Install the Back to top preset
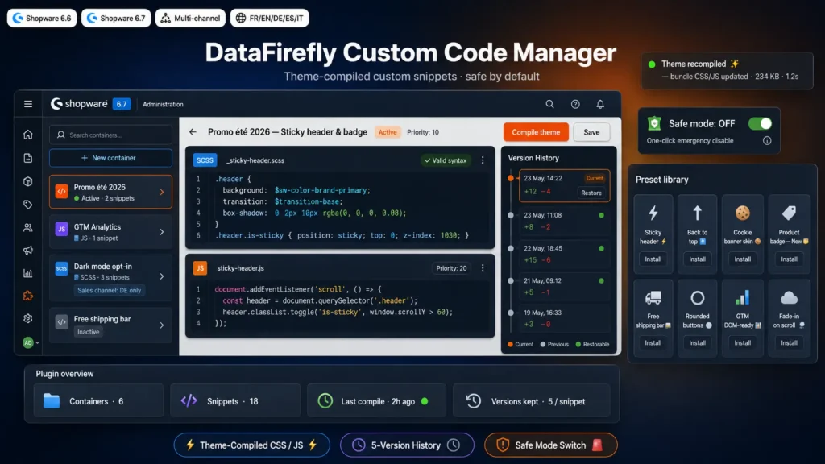825x464 pixels. (x=697, y=259)
